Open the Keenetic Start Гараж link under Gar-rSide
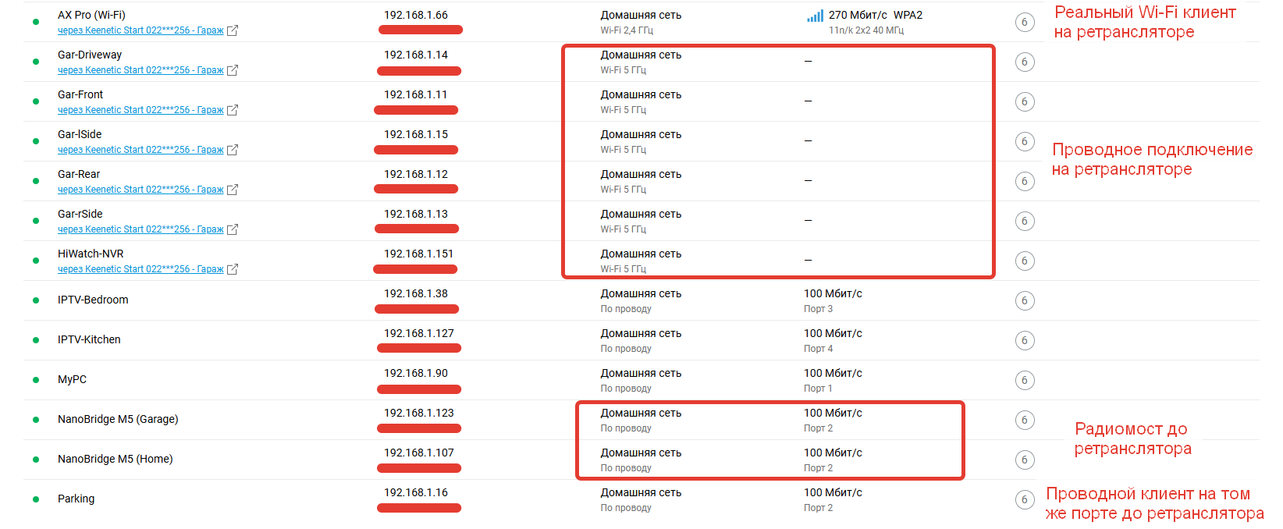Screen dimensions: 1283x529 tap(140, 229)
